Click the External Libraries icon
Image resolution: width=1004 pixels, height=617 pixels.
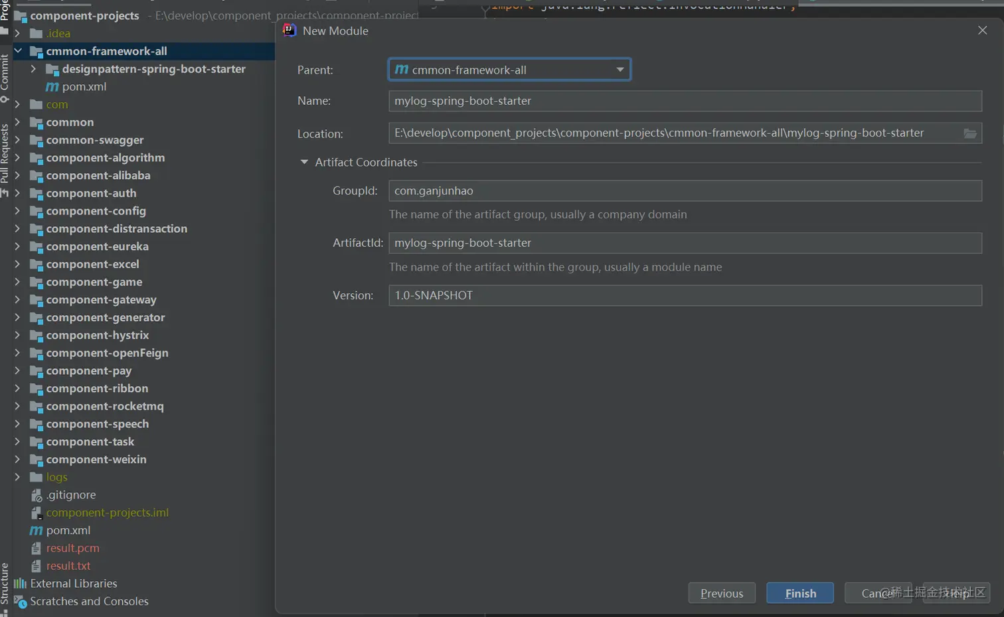(21, 584)
